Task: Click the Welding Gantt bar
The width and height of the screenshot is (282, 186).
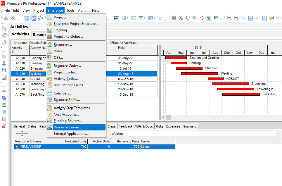Action: click(200, 73)
